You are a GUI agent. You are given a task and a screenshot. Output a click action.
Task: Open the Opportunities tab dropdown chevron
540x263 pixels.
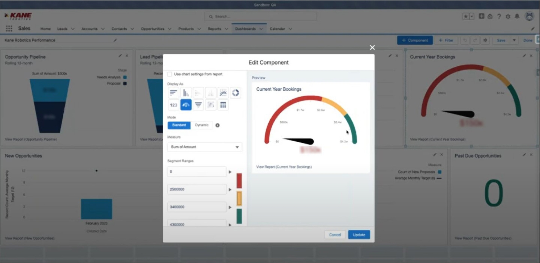[x=169, y=29]
